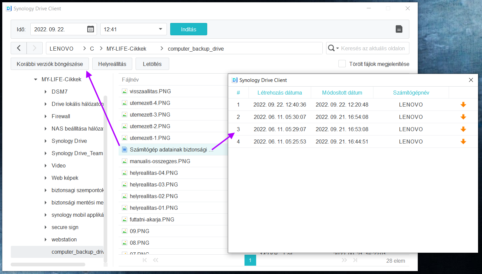
Task: Open the search options dropdown arrow
Action: point(337,48)
